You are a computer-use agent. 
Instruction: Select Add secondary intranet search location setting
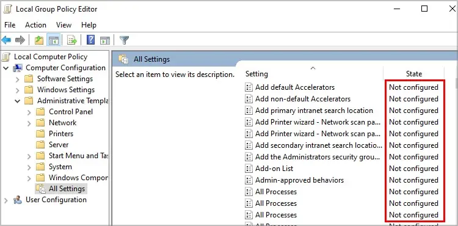point(318,145)
